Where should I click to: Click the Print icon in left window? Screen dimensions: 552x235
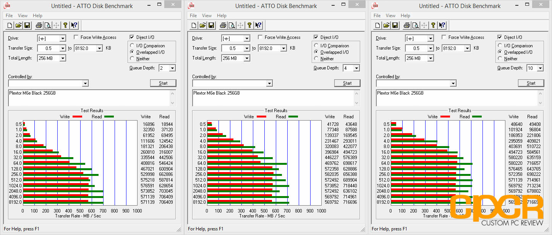39,25
